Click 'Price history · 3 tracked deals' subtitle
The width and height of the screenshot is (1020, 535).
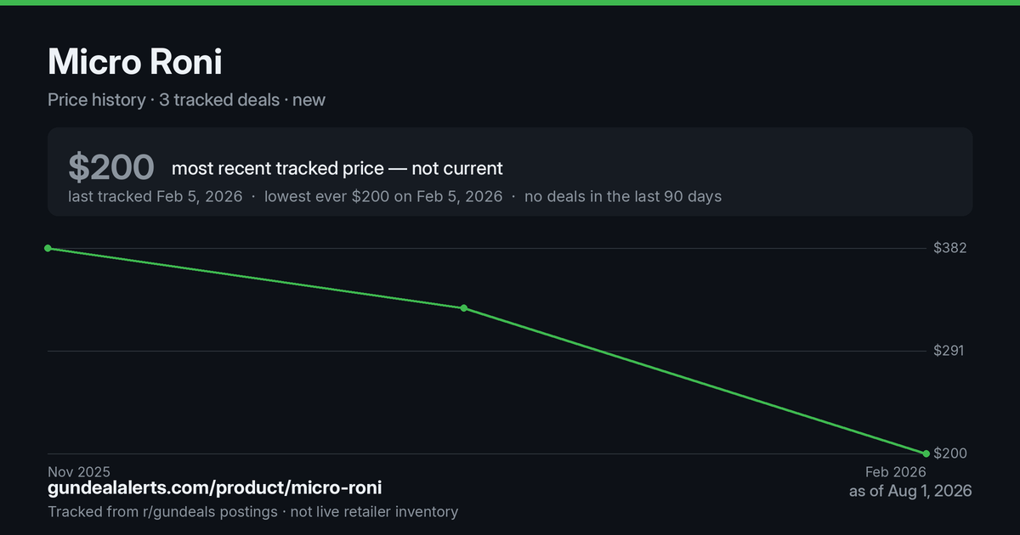[x=163, y=99]
